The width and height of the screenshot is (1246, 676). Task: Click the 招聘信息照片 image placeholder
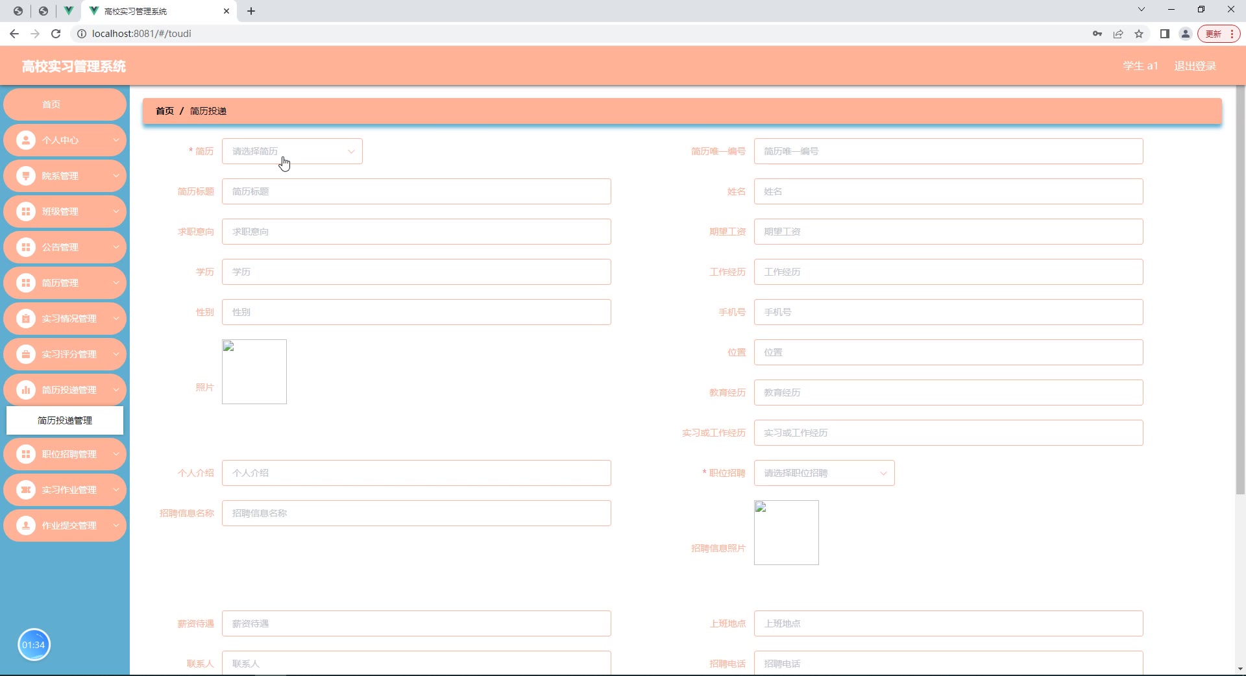click(787, 533)
